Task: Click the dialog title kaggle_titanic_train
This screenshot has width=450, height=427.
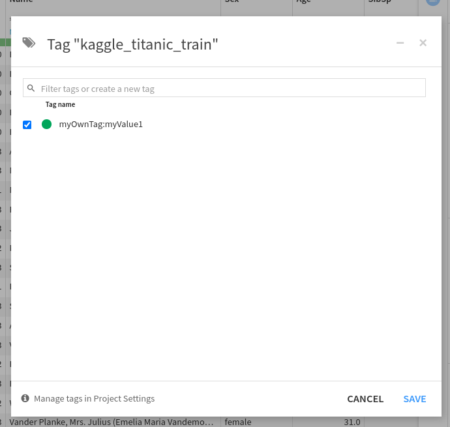Action: coord(132,44)
